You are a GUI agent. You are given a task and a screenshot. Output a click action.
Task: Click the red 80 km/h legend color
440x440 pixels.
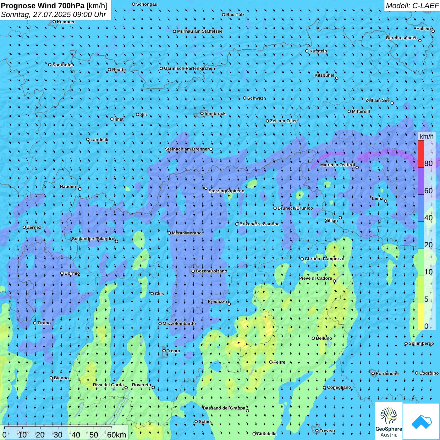click(x=421, y=154)
